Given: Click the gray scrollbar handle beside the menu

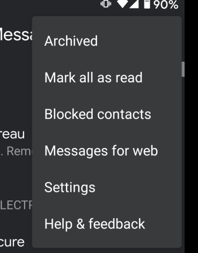Looking at the screenshot, I should (x=183, y=69).
